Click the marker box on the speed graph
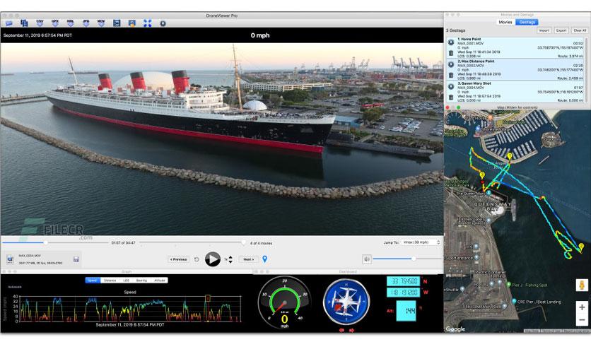Screen dimensions: 591x342 click(207, 298)
